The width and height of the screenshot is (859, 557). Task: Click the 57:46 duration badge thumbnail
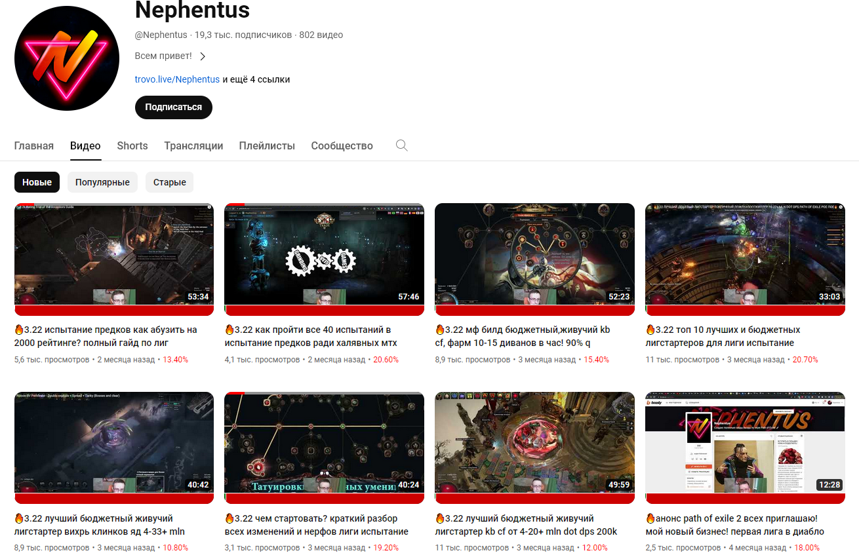tap(409, 297)
